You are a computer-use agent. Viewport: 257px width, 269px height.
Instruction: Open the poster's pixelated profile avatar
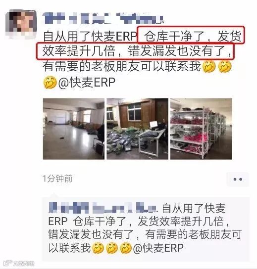pyautogui.click(x=21, y=24)
